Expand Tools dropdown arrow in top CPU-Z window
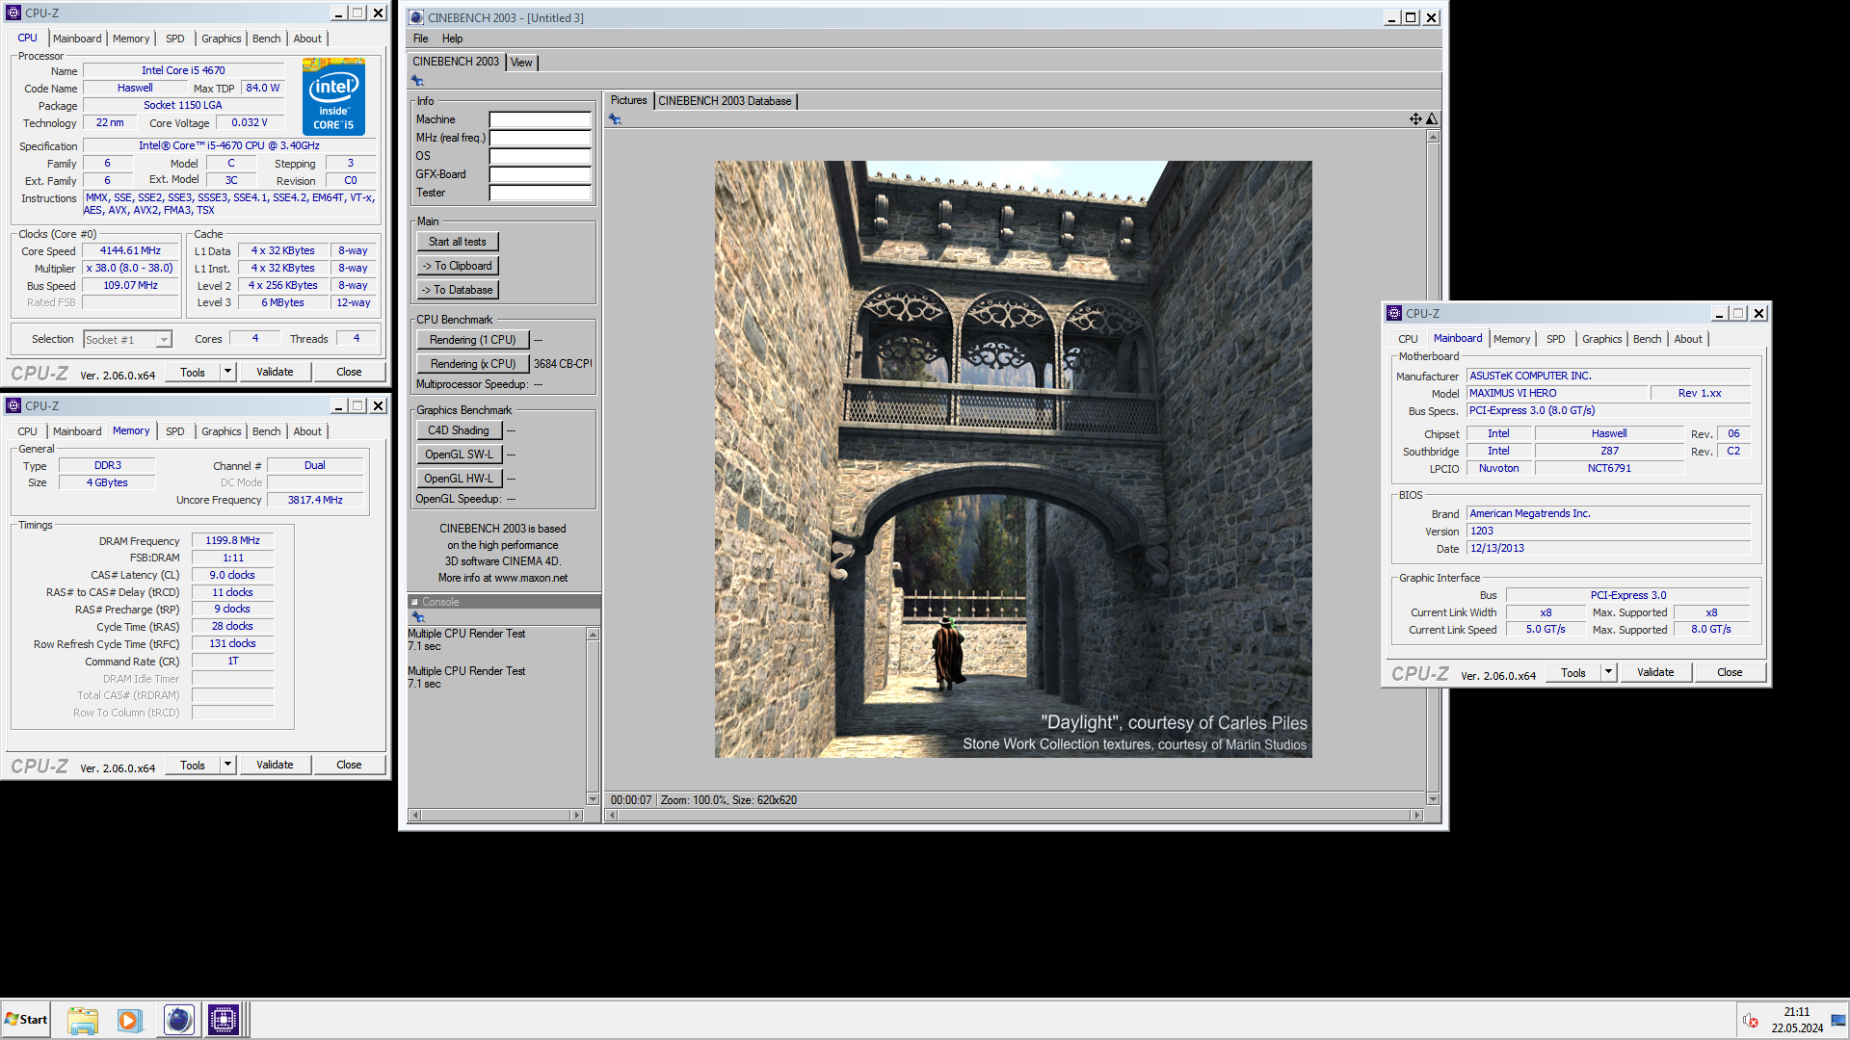The image size is (1850, 1040). pyautogui.click(x=227, y=372)
